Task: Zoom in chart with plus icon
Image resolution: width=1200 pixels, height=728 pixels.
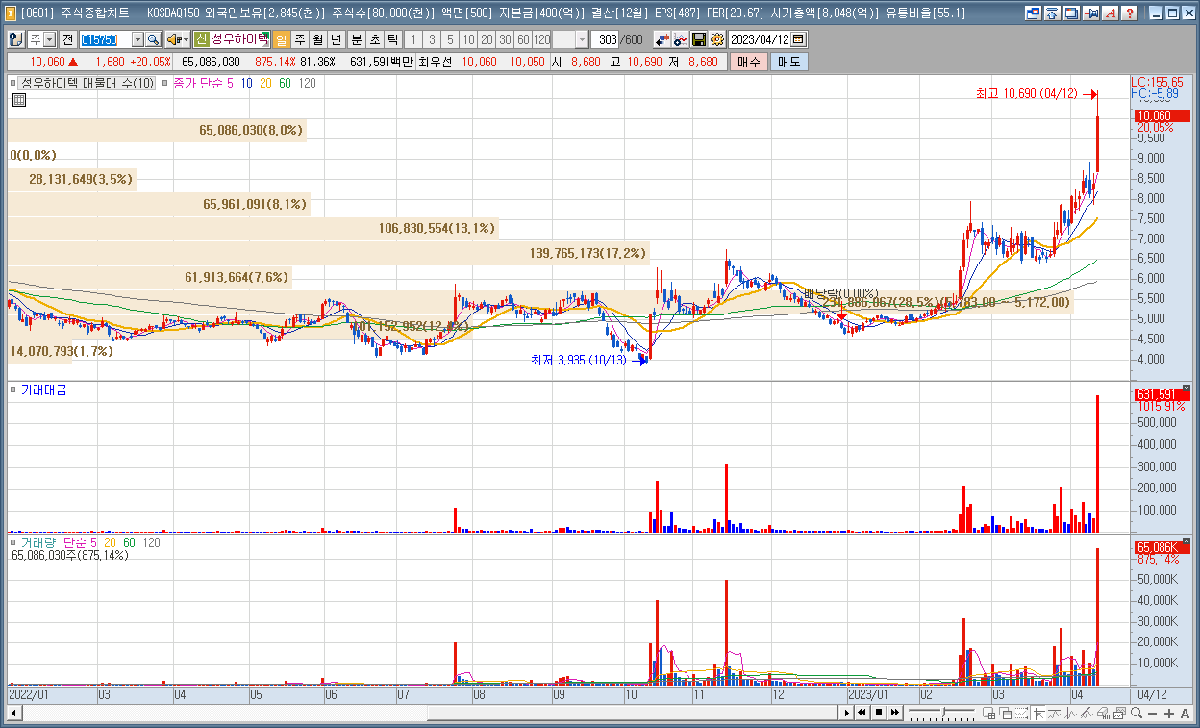Action: (1168, 713)
